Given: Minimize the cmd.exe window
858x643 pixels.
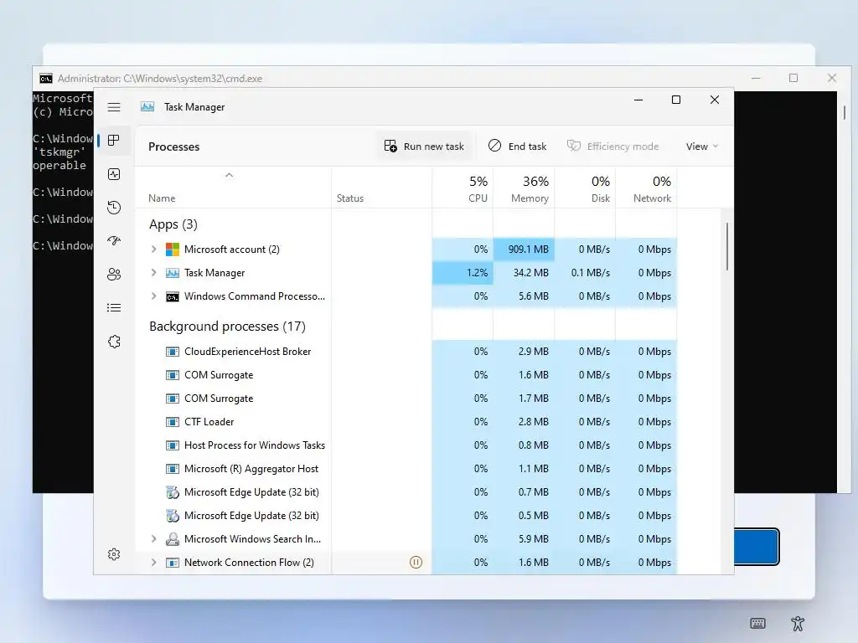Looking at the screenshot, I should pyautogui.click(x=757, y=78).
